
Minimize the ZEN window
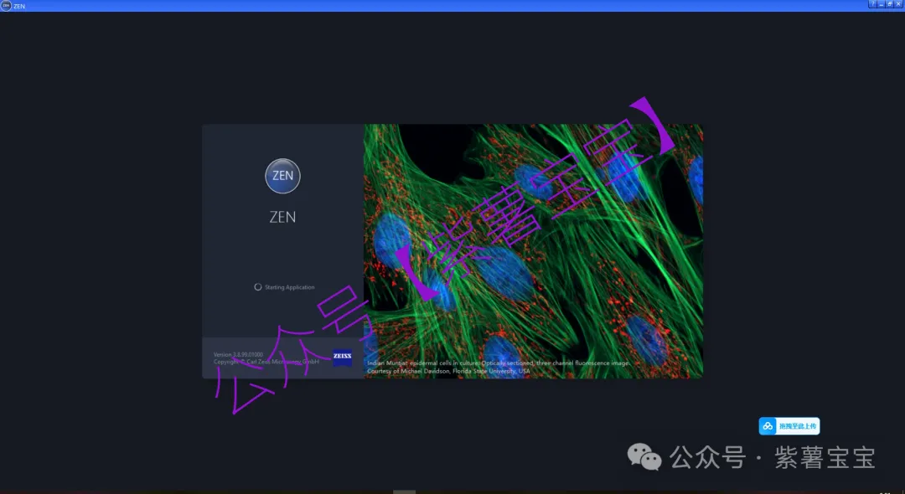pos(881,4)
